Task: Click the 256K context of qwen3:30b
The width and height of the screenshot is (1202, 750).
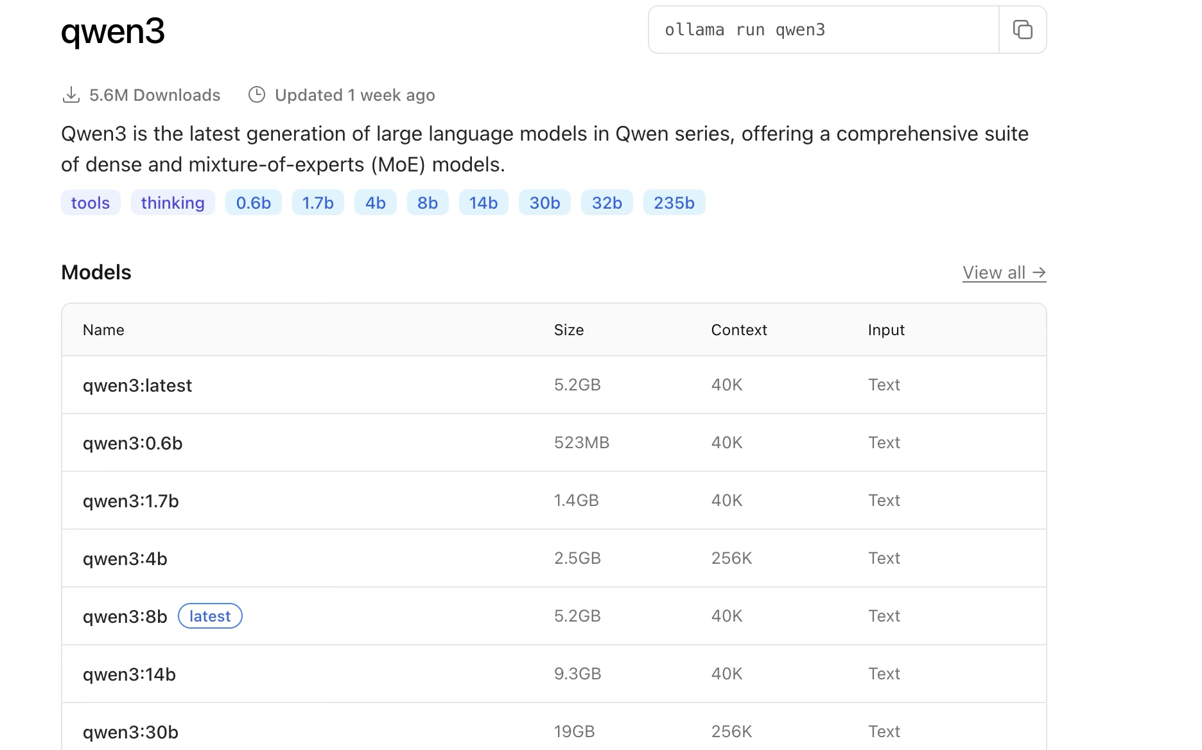Action: point(732,731)
